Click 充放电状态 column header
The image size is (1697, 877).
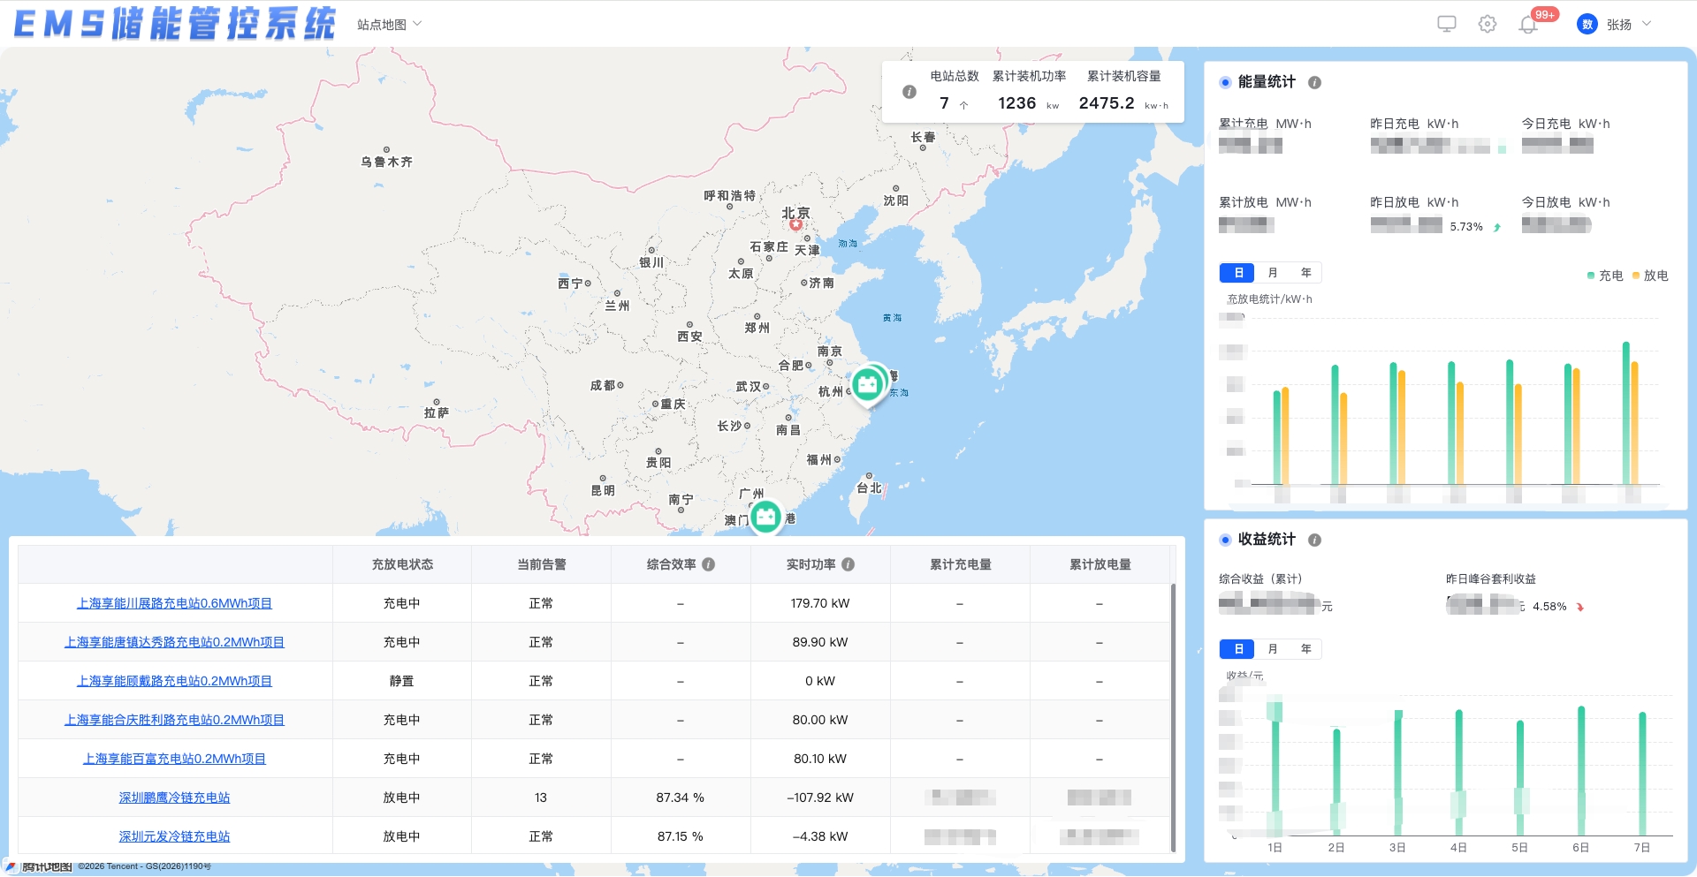[402, 564]
